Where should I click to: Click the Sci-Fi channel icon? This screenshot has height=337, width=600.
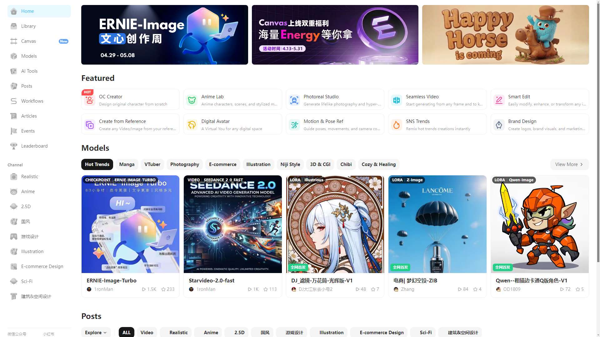(14, 281)
